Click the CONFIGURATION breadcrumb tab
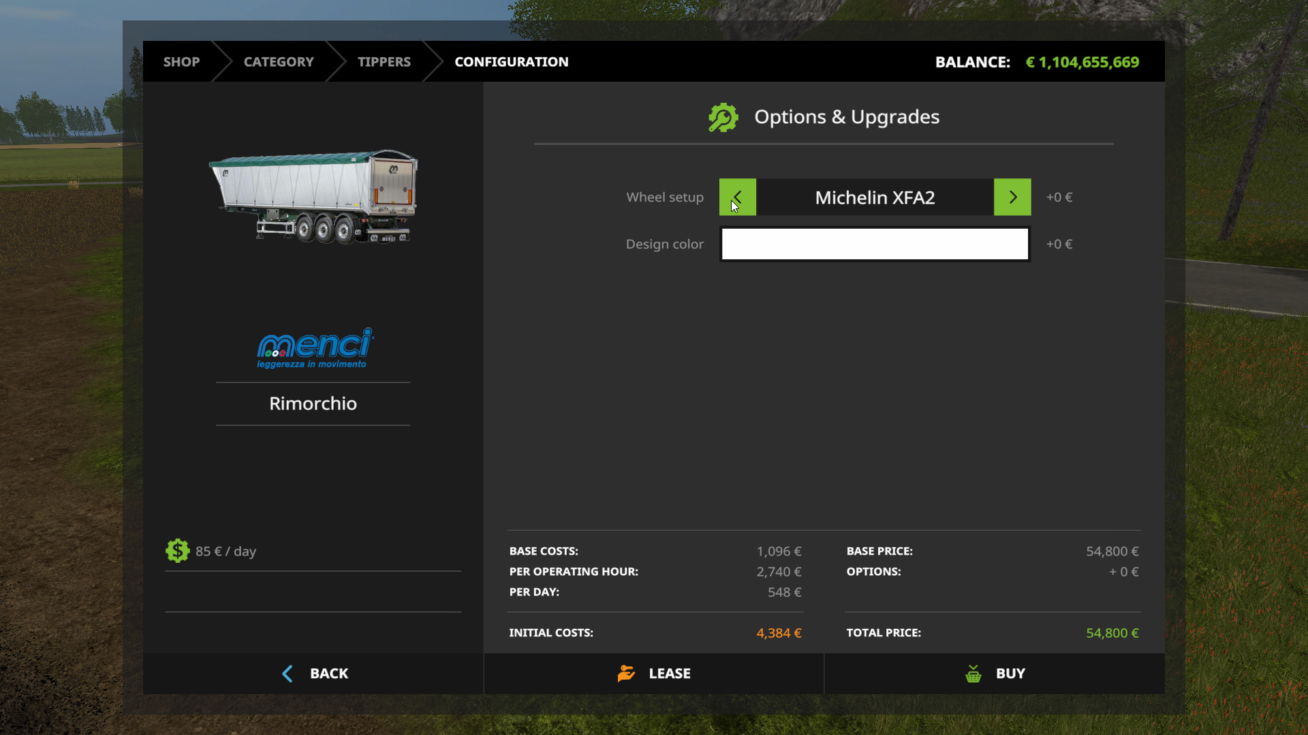The image size is (1308, 735). (511, 62)
